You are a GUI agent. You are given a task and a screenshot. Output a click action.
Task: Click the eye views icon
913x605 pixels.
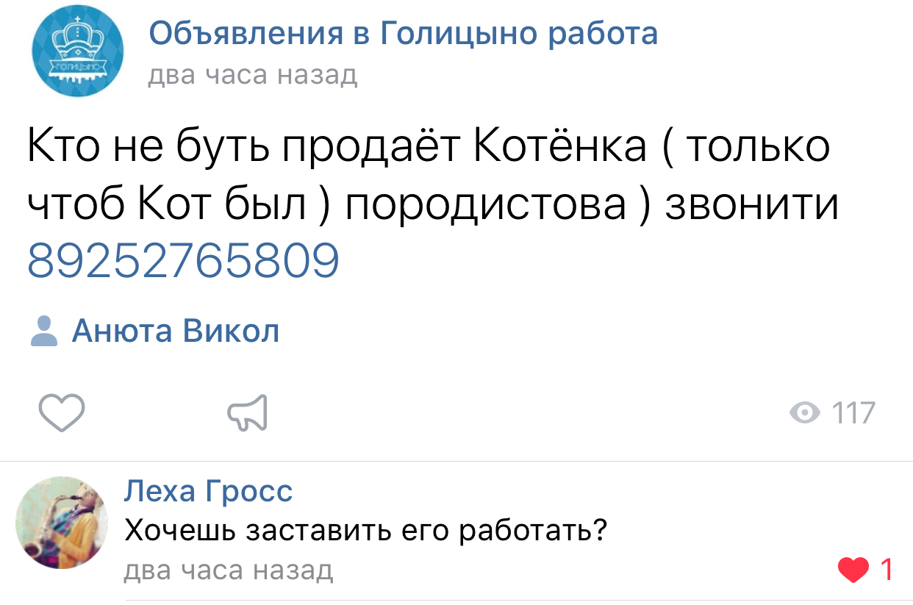click(805, 413)
